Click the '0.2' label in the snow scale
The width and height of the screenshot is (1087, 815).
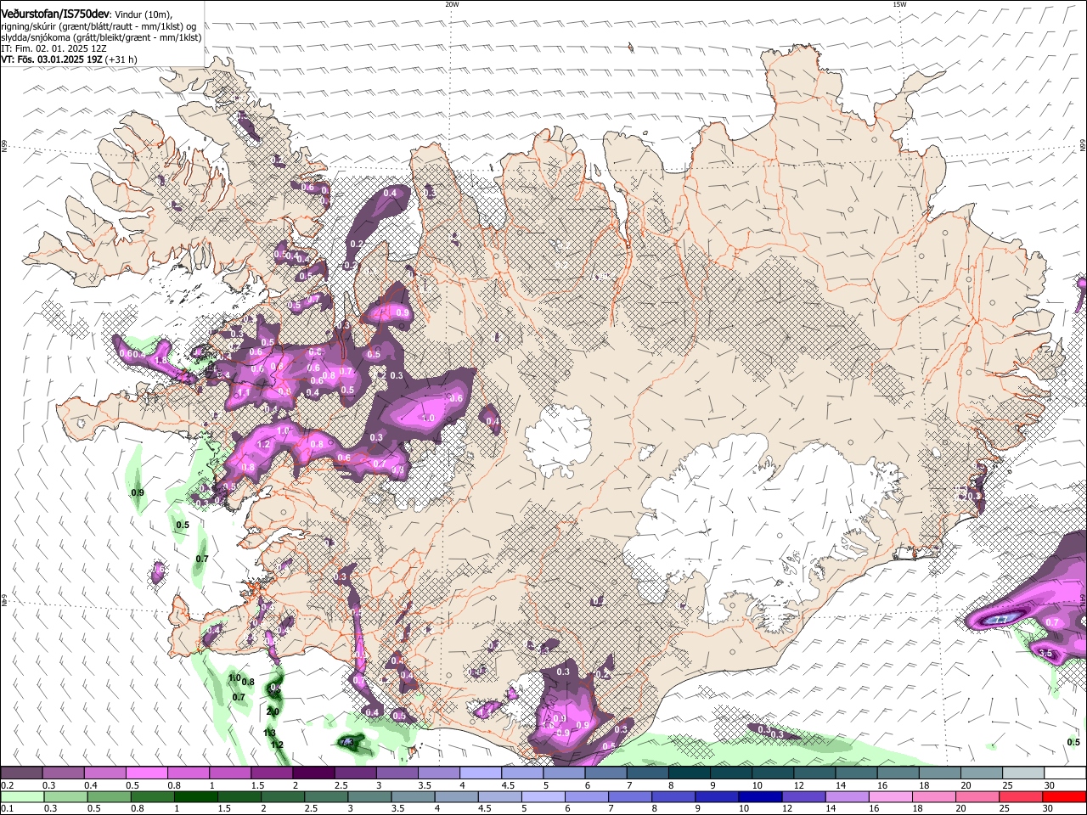(7, 785)
